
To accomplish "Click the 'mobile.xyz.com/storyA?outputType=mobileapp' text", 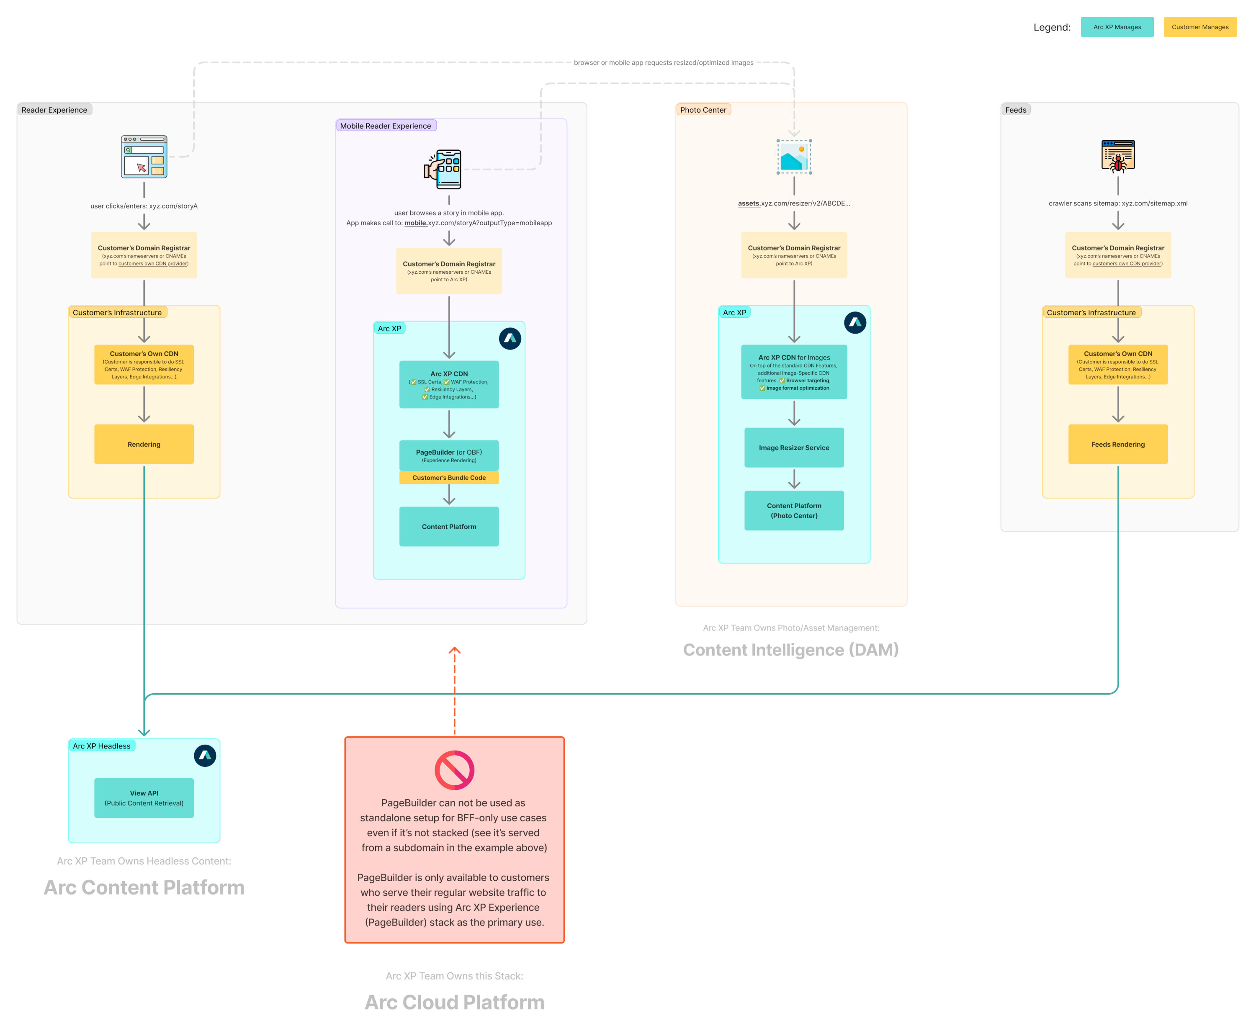I will point(478,223).
